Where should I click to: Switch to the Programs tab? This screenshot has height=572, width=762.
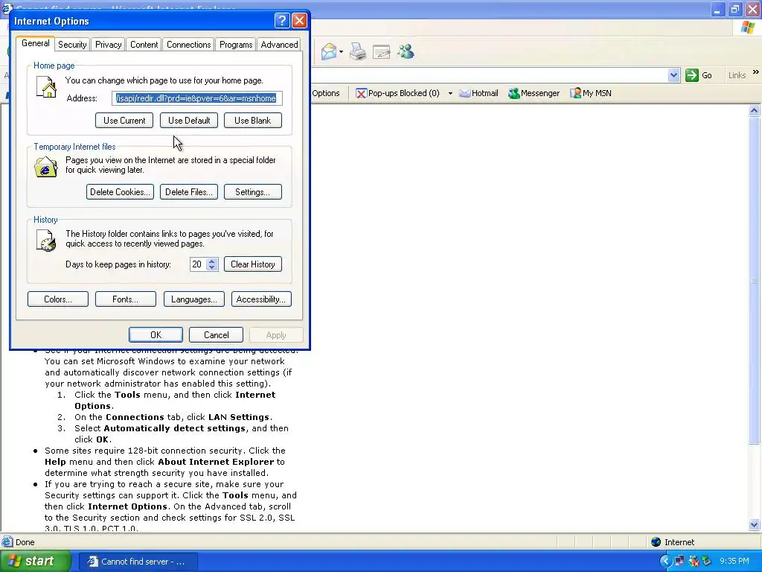[x=236, y=44]
